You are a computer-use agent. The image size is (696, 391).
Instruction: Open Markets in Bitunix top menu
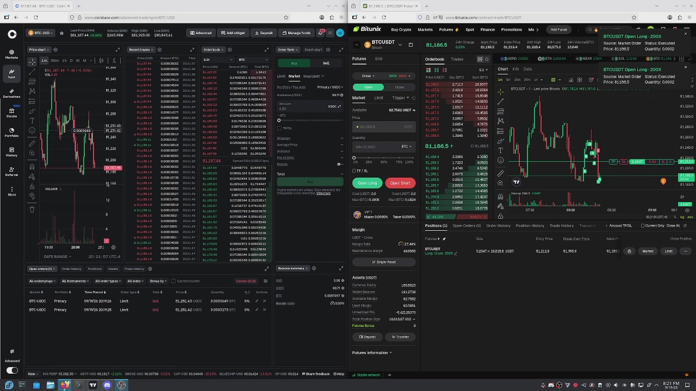[425, 30]
